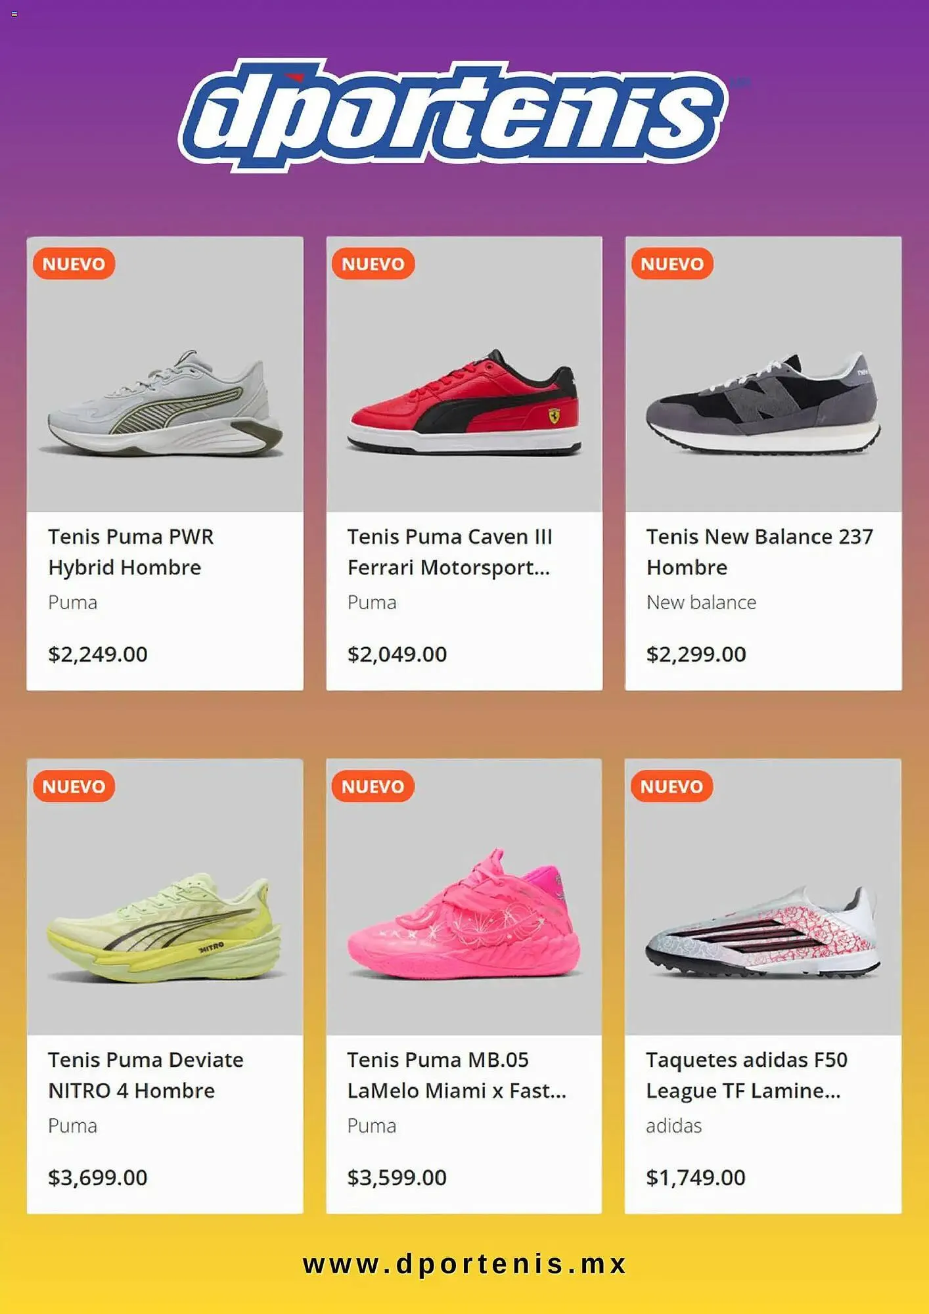Viewport: 929px width, 1314px height.
Task: Open the gray New Balance 237 shoe image
Action: coord(763,405)
